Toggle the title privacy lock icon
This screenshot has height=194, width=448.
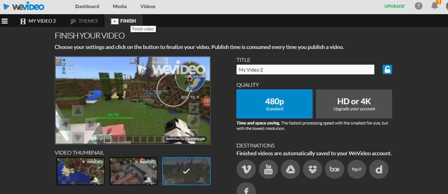pyautogui.click(x=387, y=70)
